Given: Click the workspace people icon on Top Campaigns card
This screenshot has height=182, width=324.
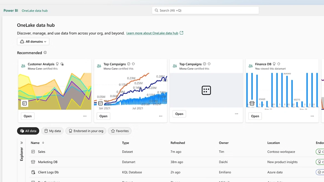Looking at the screenshot, I should coord(99,66).
